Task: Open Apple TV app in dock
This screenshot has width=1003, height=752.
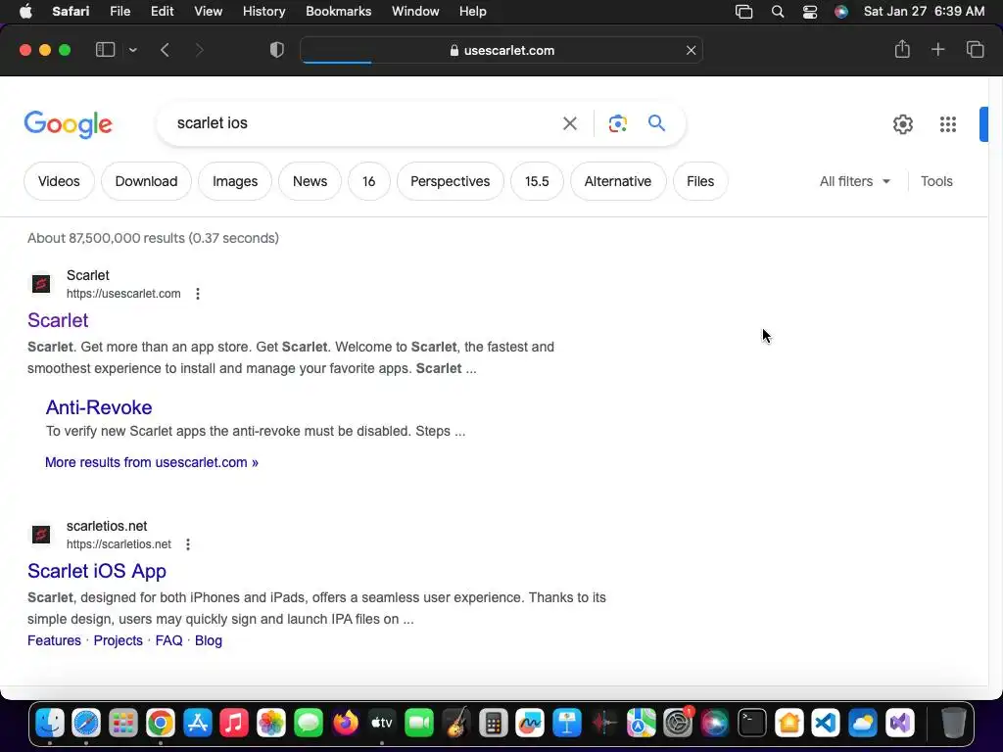Action: pos(382,724)
